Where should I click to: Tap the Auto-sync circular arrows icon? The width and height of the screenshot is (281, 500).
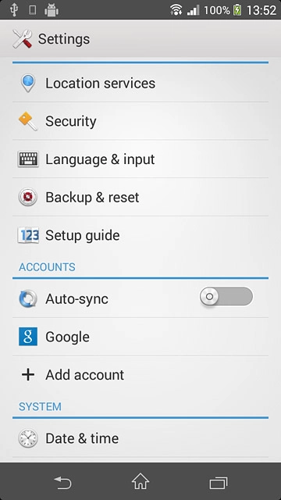coord(28,298)
